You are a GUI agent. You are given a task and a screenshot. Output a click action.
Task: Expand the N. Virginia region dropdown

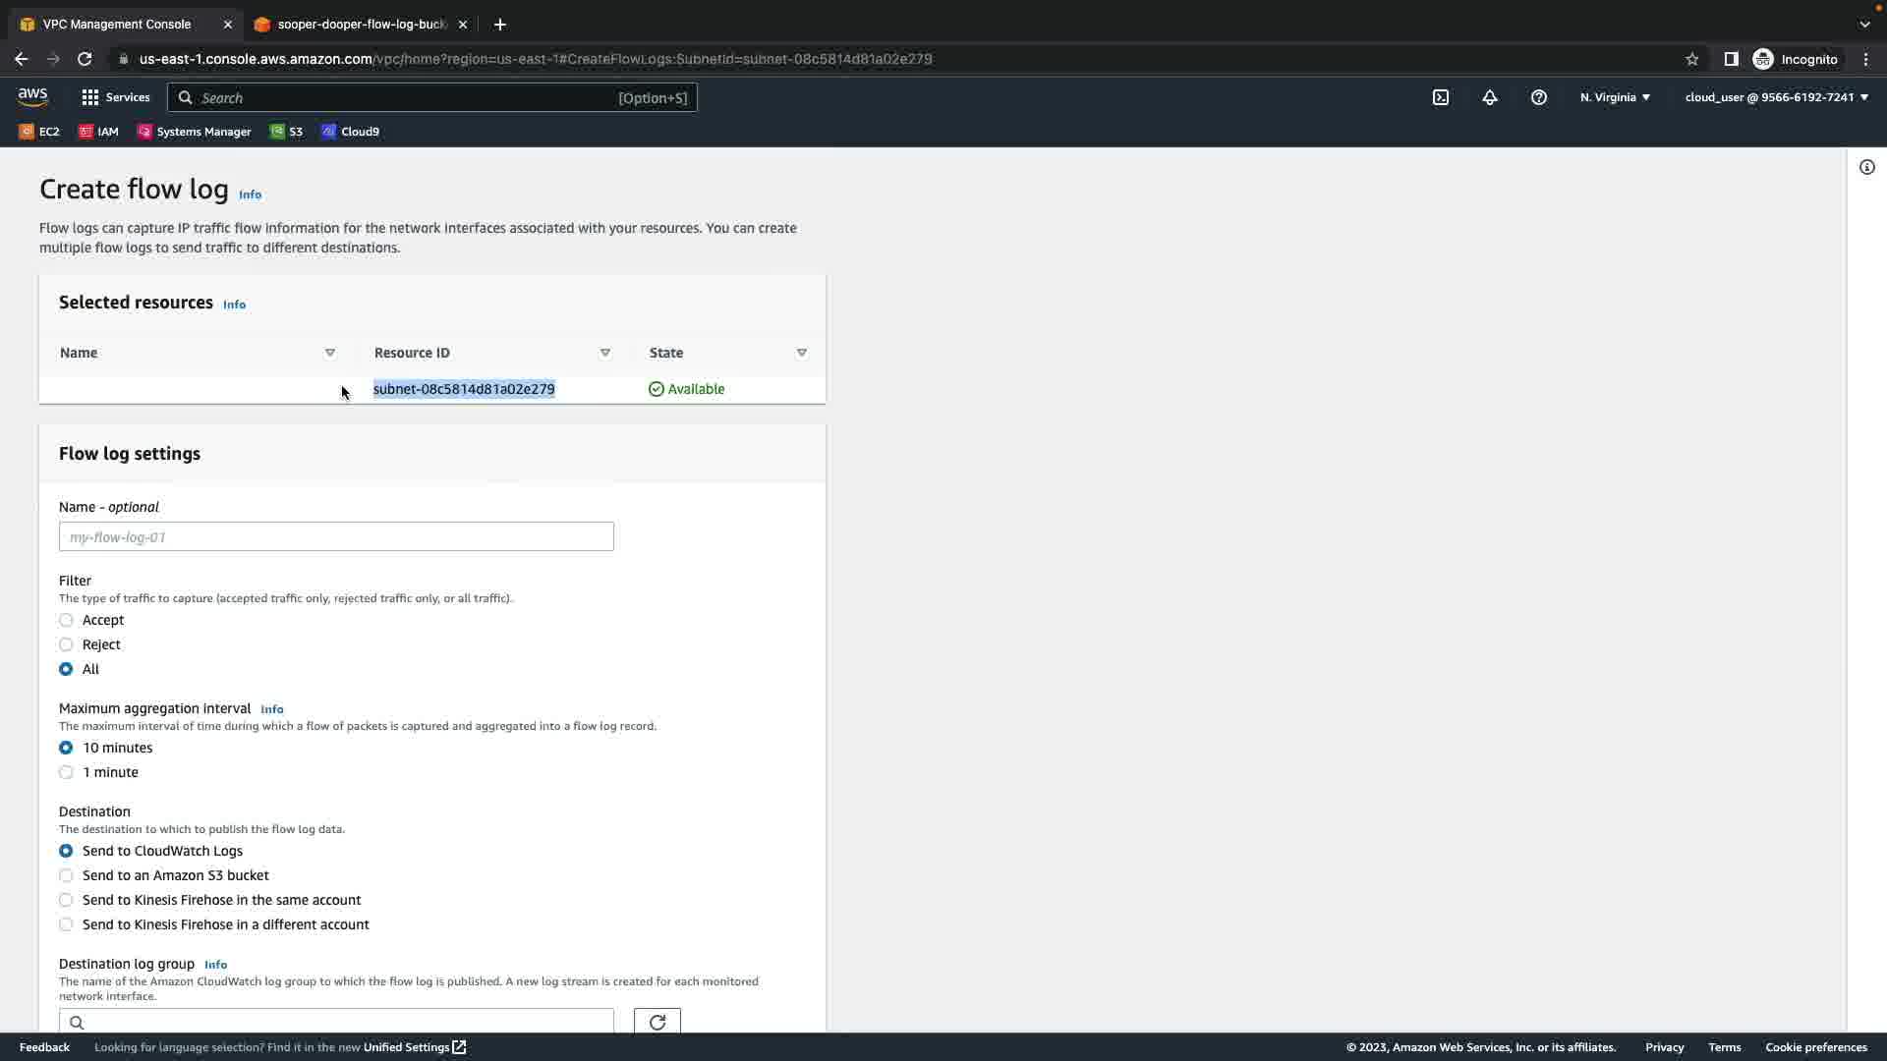click(1615, 97)
